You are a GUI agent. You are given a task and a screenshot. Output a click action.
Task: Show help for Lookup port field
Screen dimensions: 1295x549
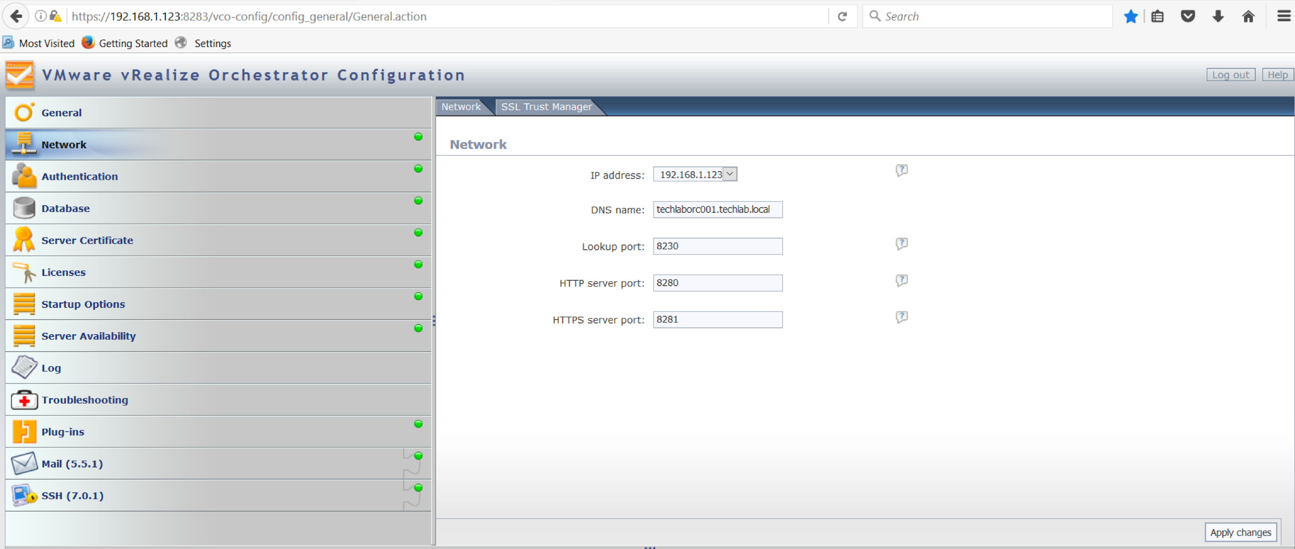(901, 244)
